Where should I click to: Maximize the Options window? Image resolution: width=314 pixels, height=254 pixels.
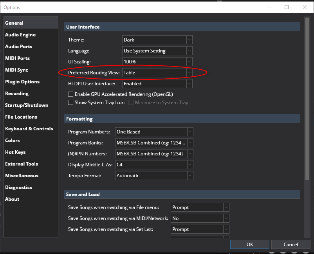click(x=287, y=7)
